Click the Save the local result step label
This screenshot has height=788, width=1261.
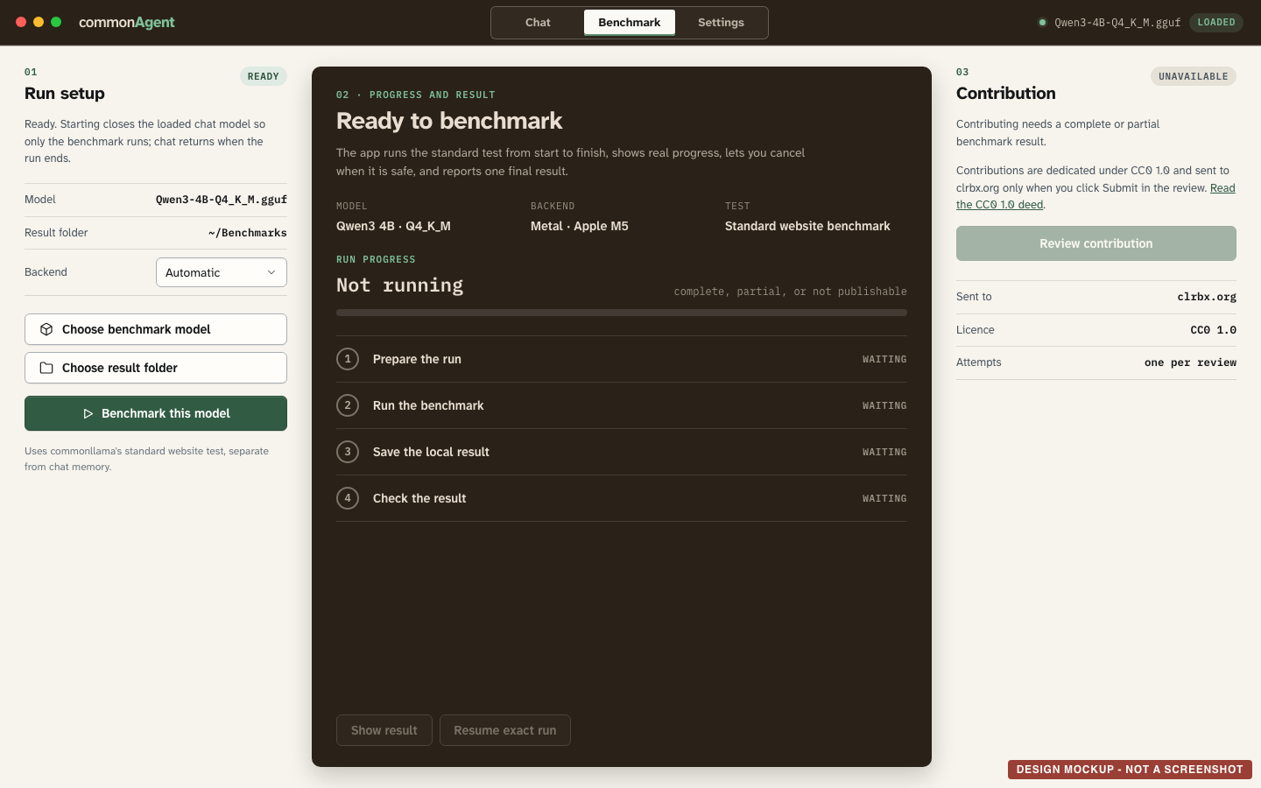click(431, 452)
